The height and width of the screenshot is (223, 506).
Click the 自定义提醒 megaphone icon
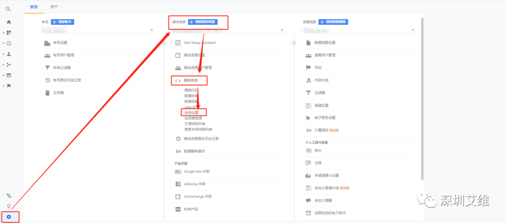308,201
